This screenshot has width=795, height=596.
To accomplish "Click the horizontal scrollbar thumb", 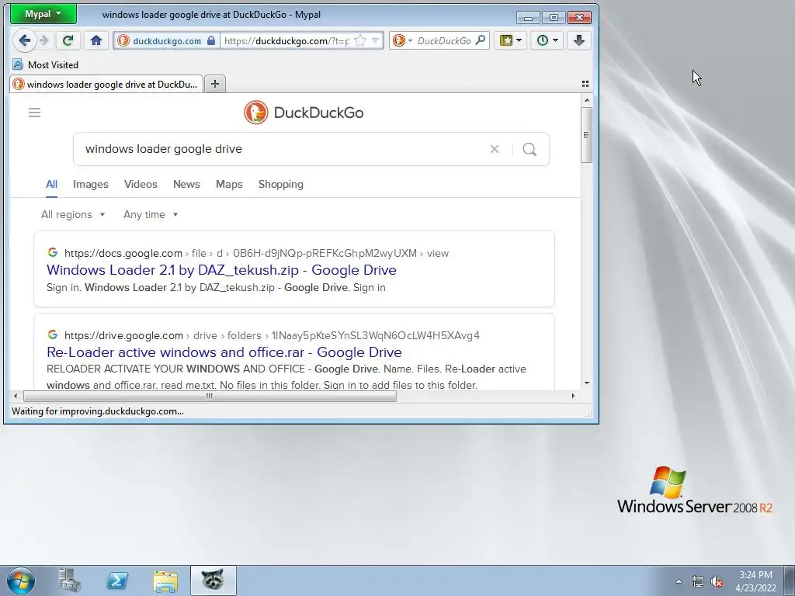I will click(210, 397).
